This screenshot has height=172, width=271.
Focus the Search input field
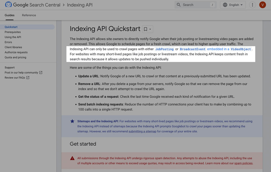(x=195, y=5)
